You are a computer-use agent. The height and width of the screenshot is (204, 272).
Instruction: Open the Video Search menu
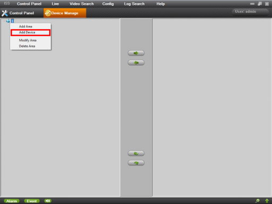(x=82, y=4)
